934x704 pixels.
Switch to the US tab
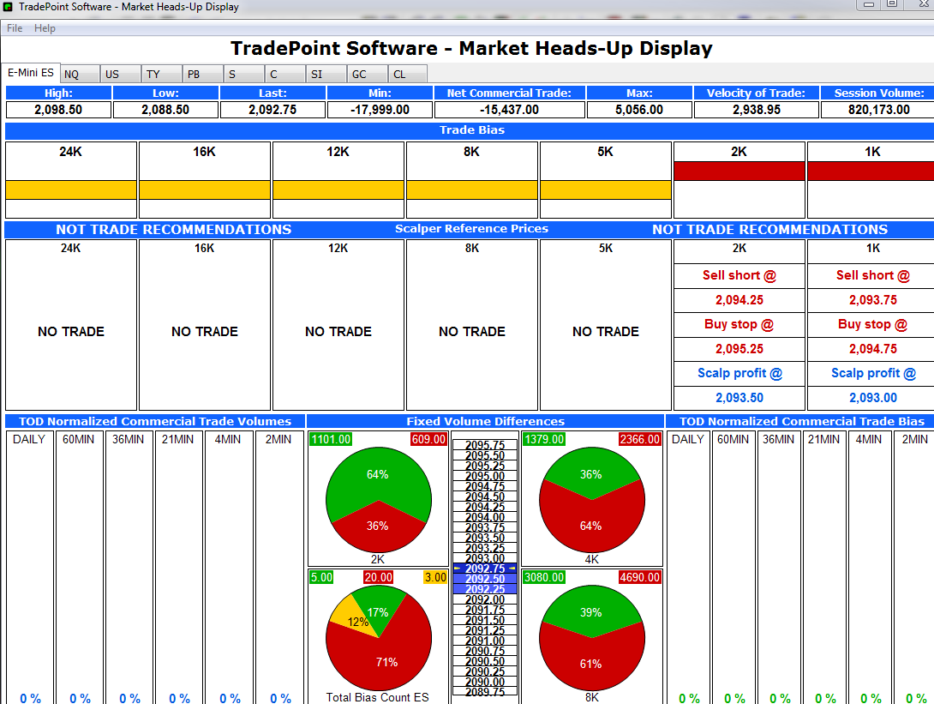(121, 74)
